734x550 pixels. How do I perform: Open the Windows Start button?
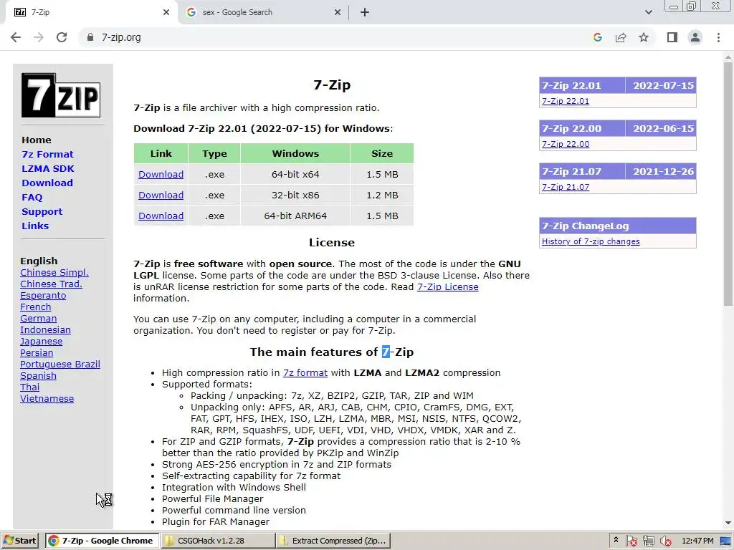[20, 541]
